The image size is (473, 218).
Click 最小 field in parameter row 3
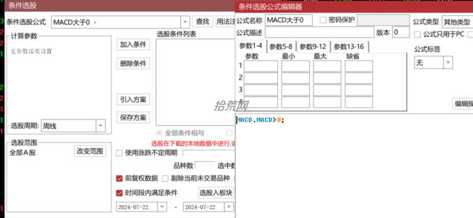295,90
